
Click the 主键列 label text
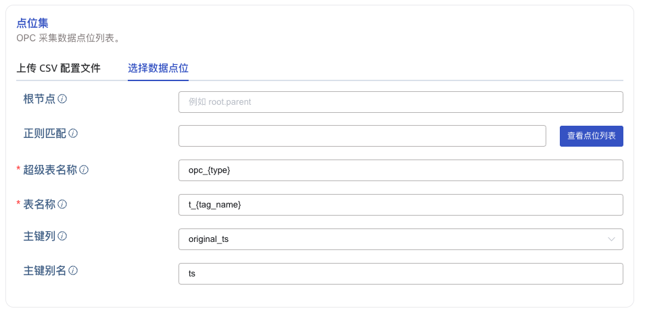click(x=39, y=236)
